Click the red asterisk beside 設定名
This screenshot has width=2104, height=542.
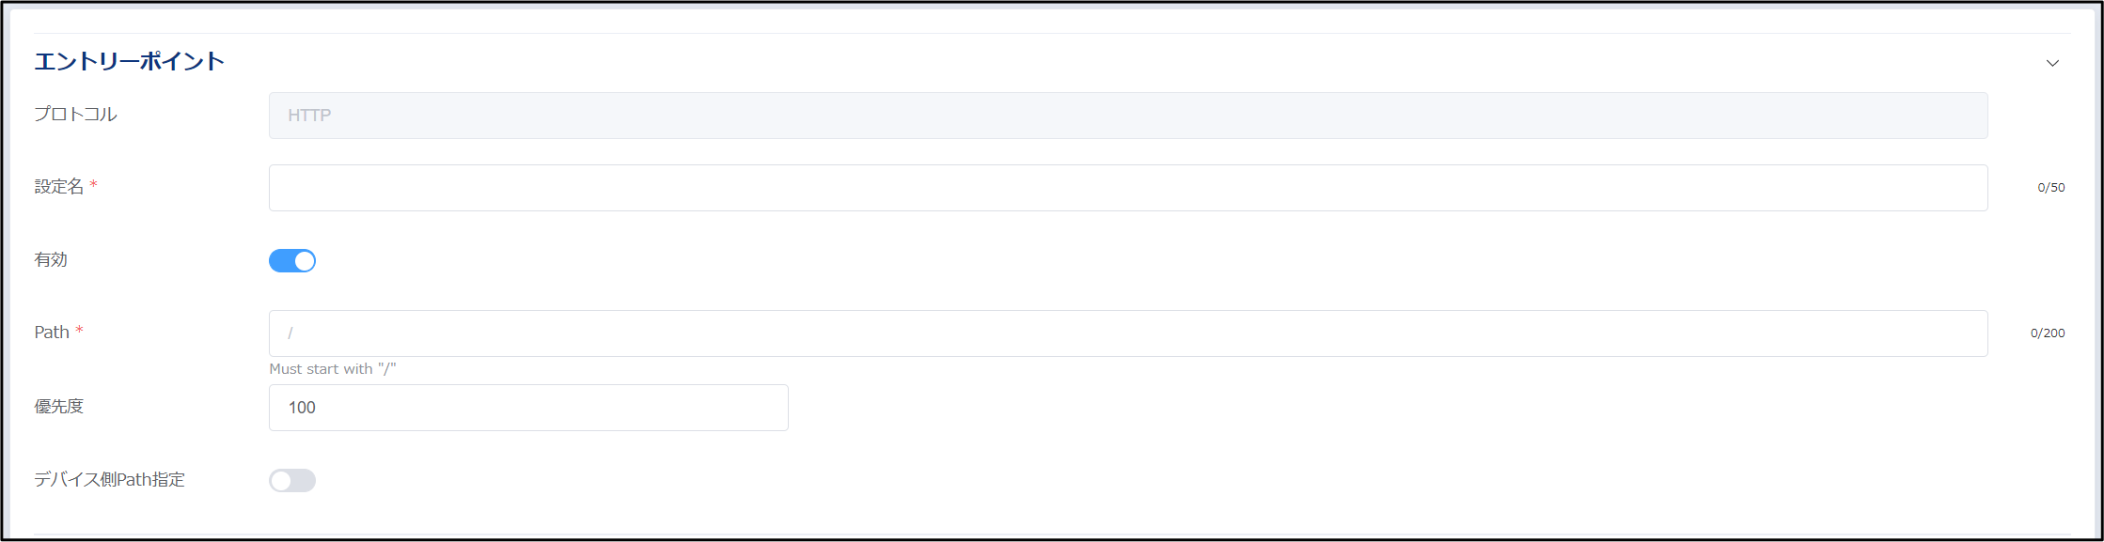(93, 186)
